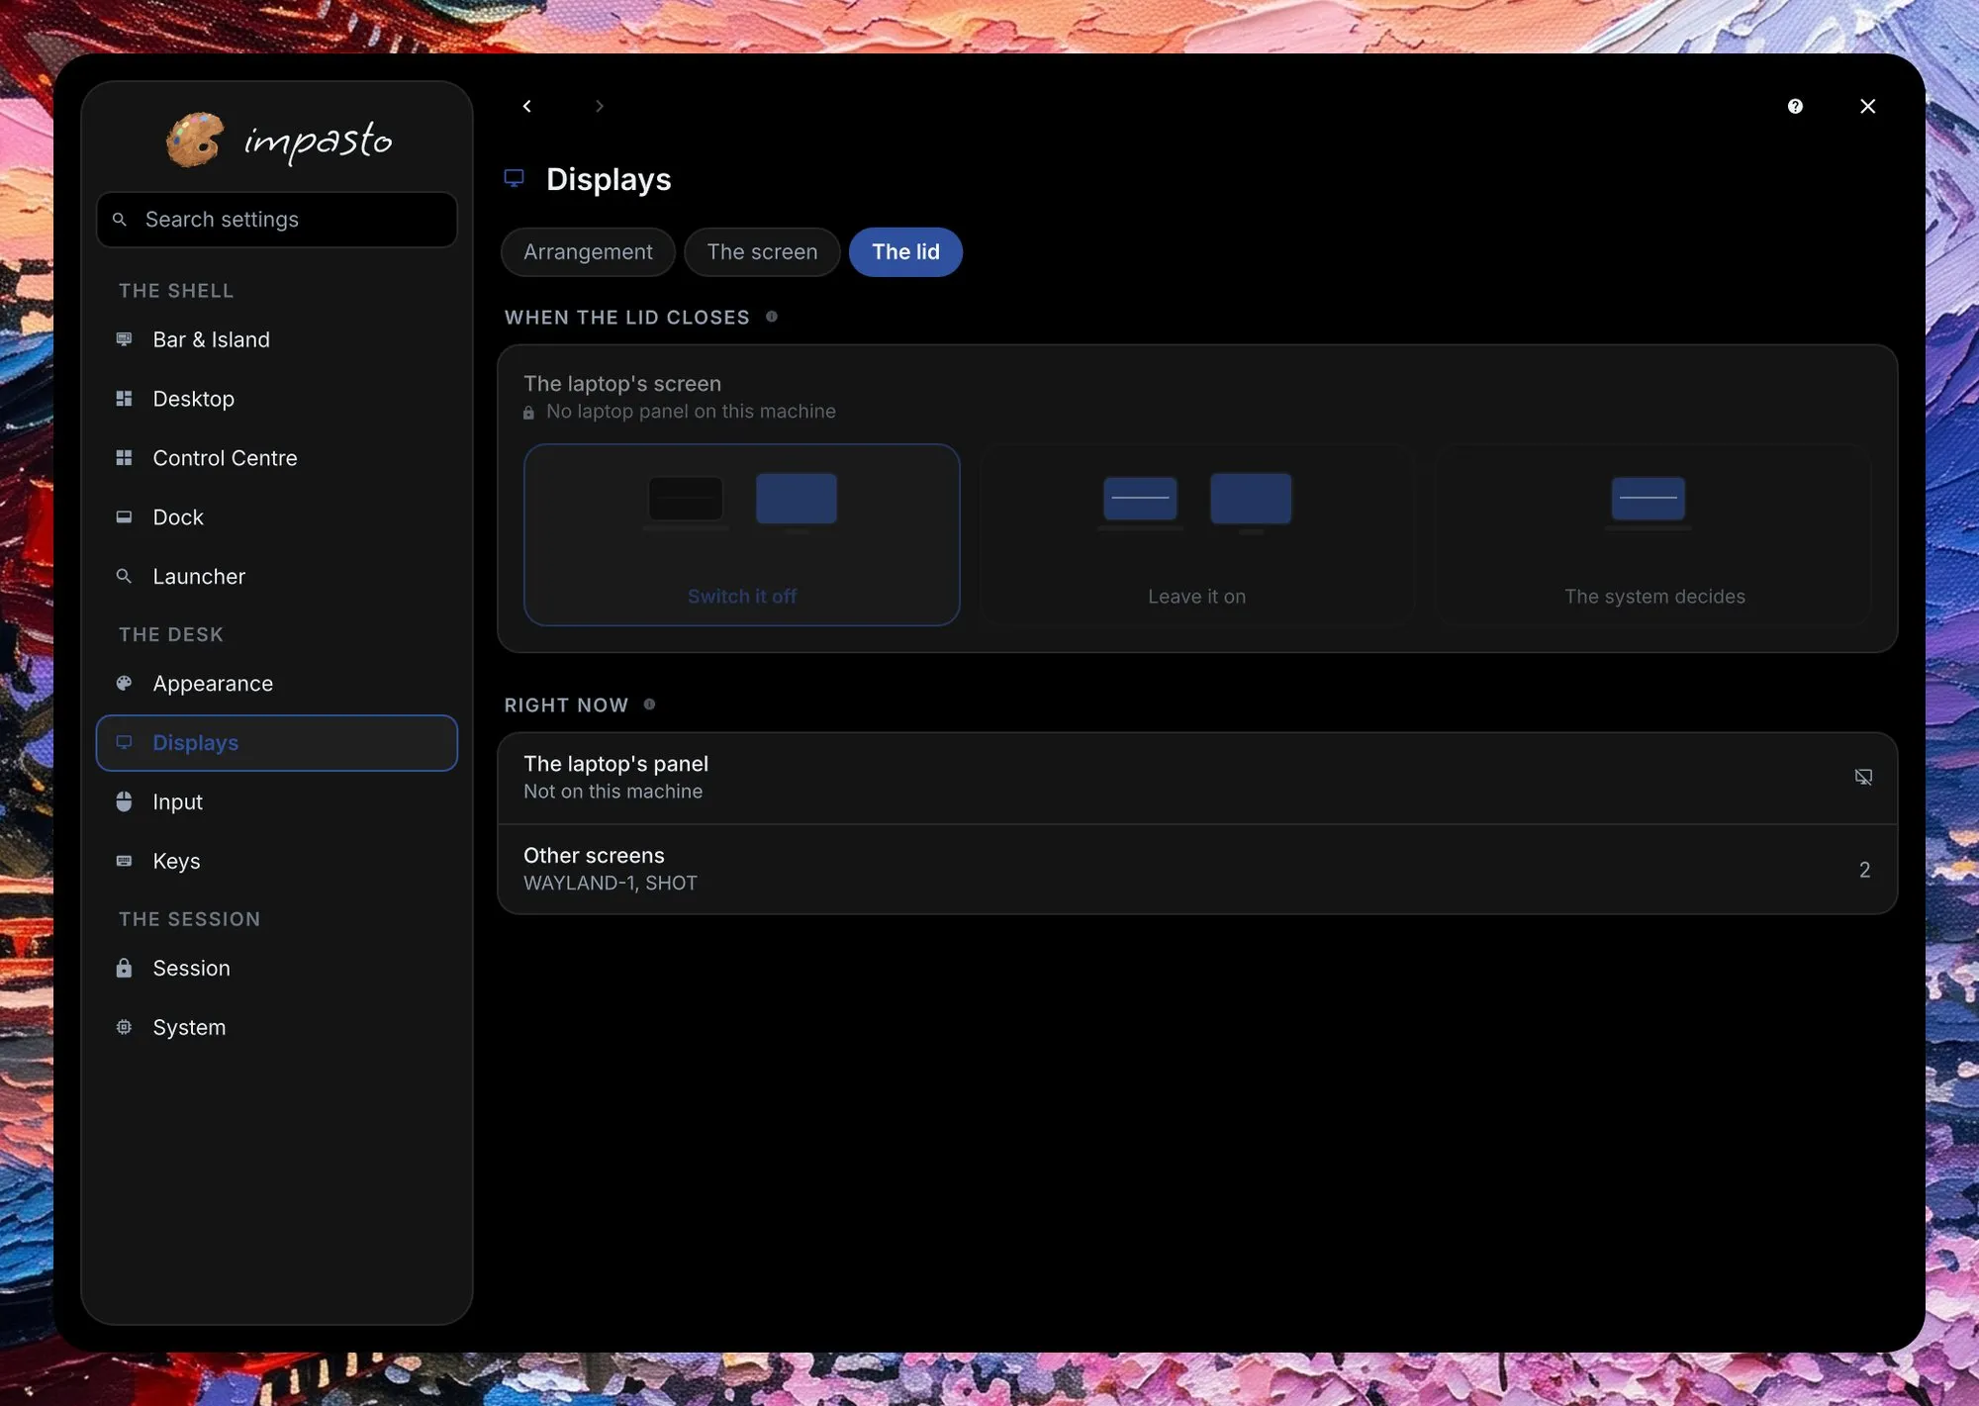Viewport: 1979px width, 1406px height.
Task: Show info next to Right Now heading
Action: pos(649,704)
